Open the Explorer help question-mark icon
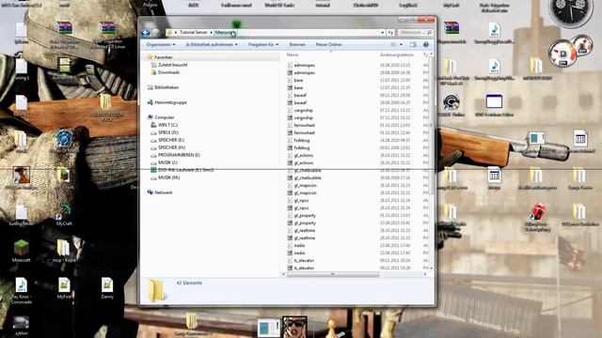Viewport: 602px width, 338px height. pos(426,44)
